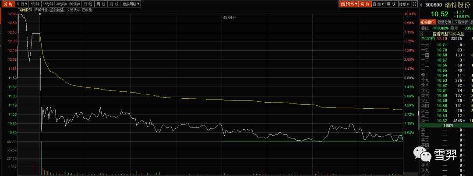Screen dimensions: 473x176
Task: Click the 卖九 10.63 price row
Action: 446,80
